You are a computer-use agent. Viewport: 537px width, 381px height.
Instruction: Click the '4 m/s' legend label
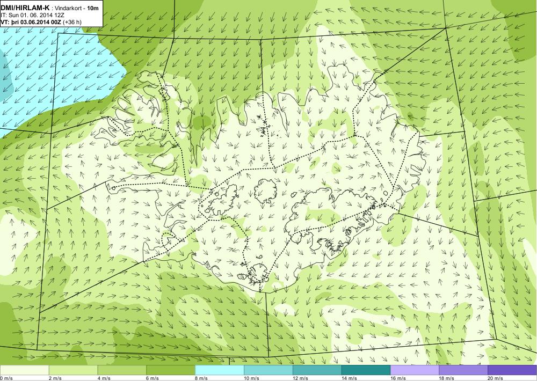tap(104, 378)
